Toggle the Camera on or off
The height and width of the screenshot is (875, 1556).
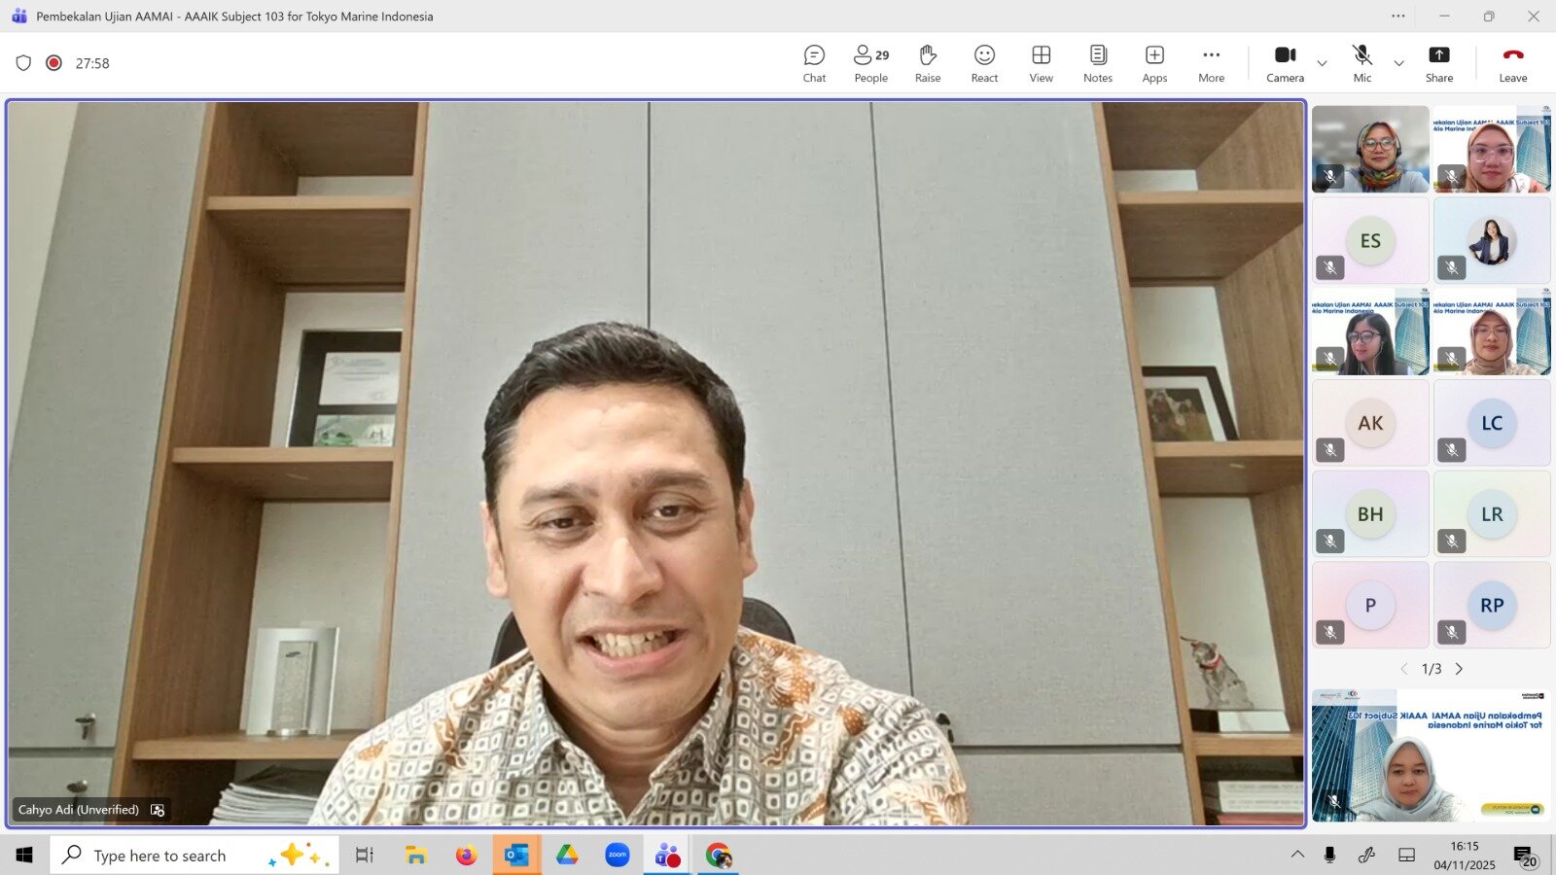[x=1285, y=64]
